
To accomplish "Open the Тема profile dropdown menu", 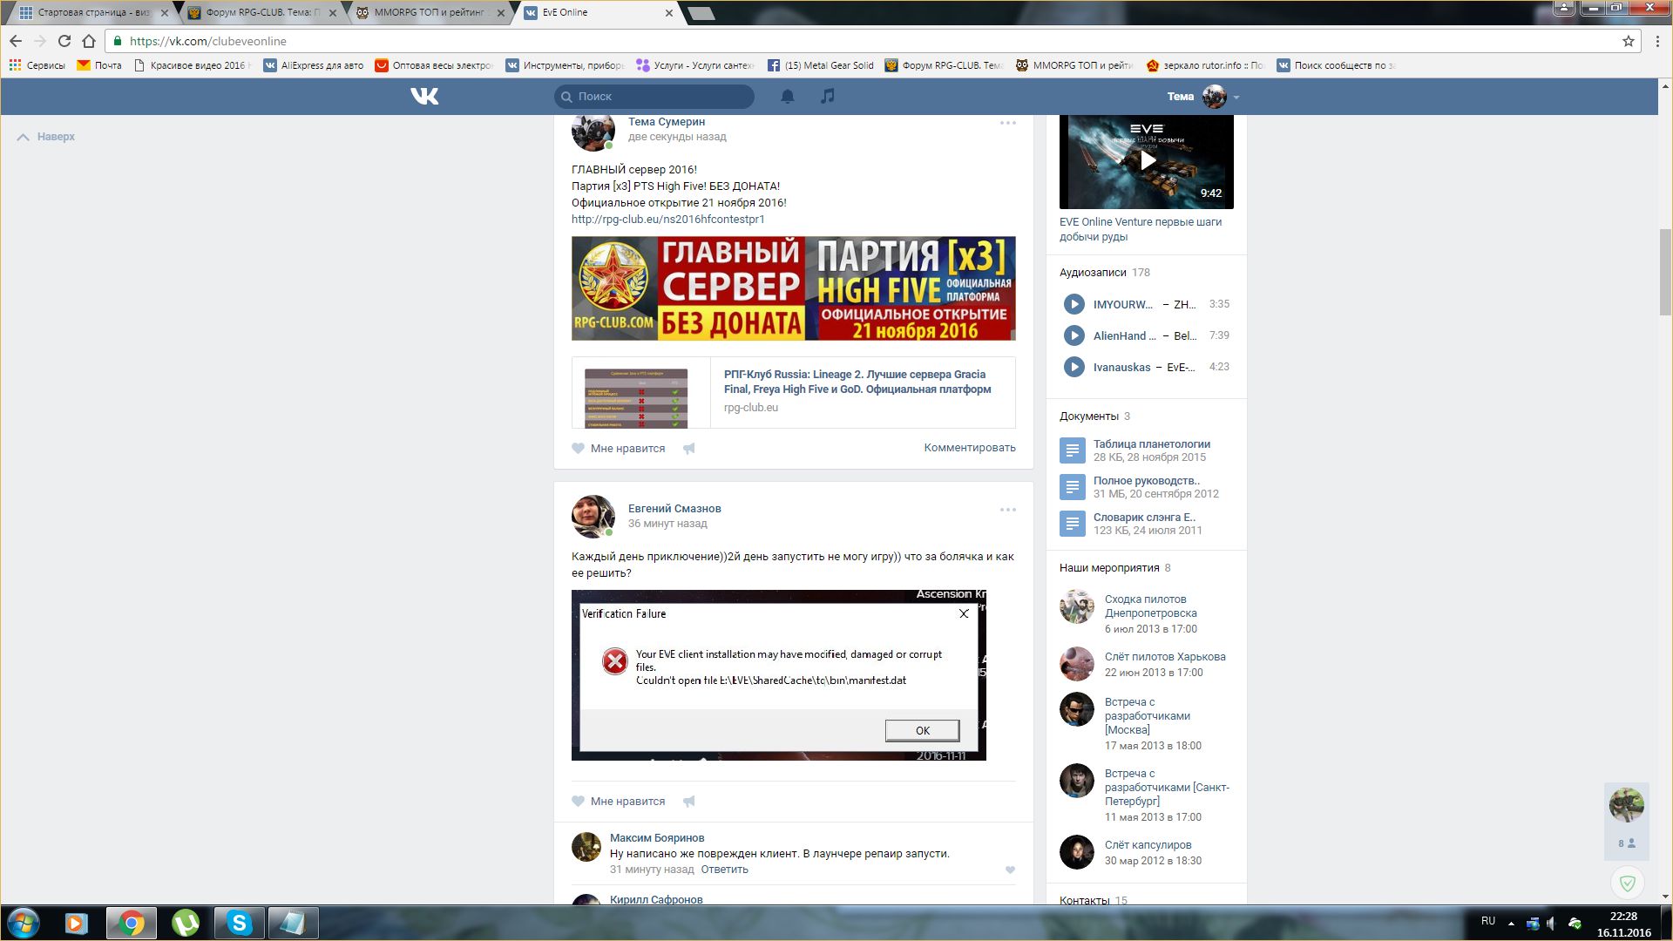I will tap(1202, 96).
